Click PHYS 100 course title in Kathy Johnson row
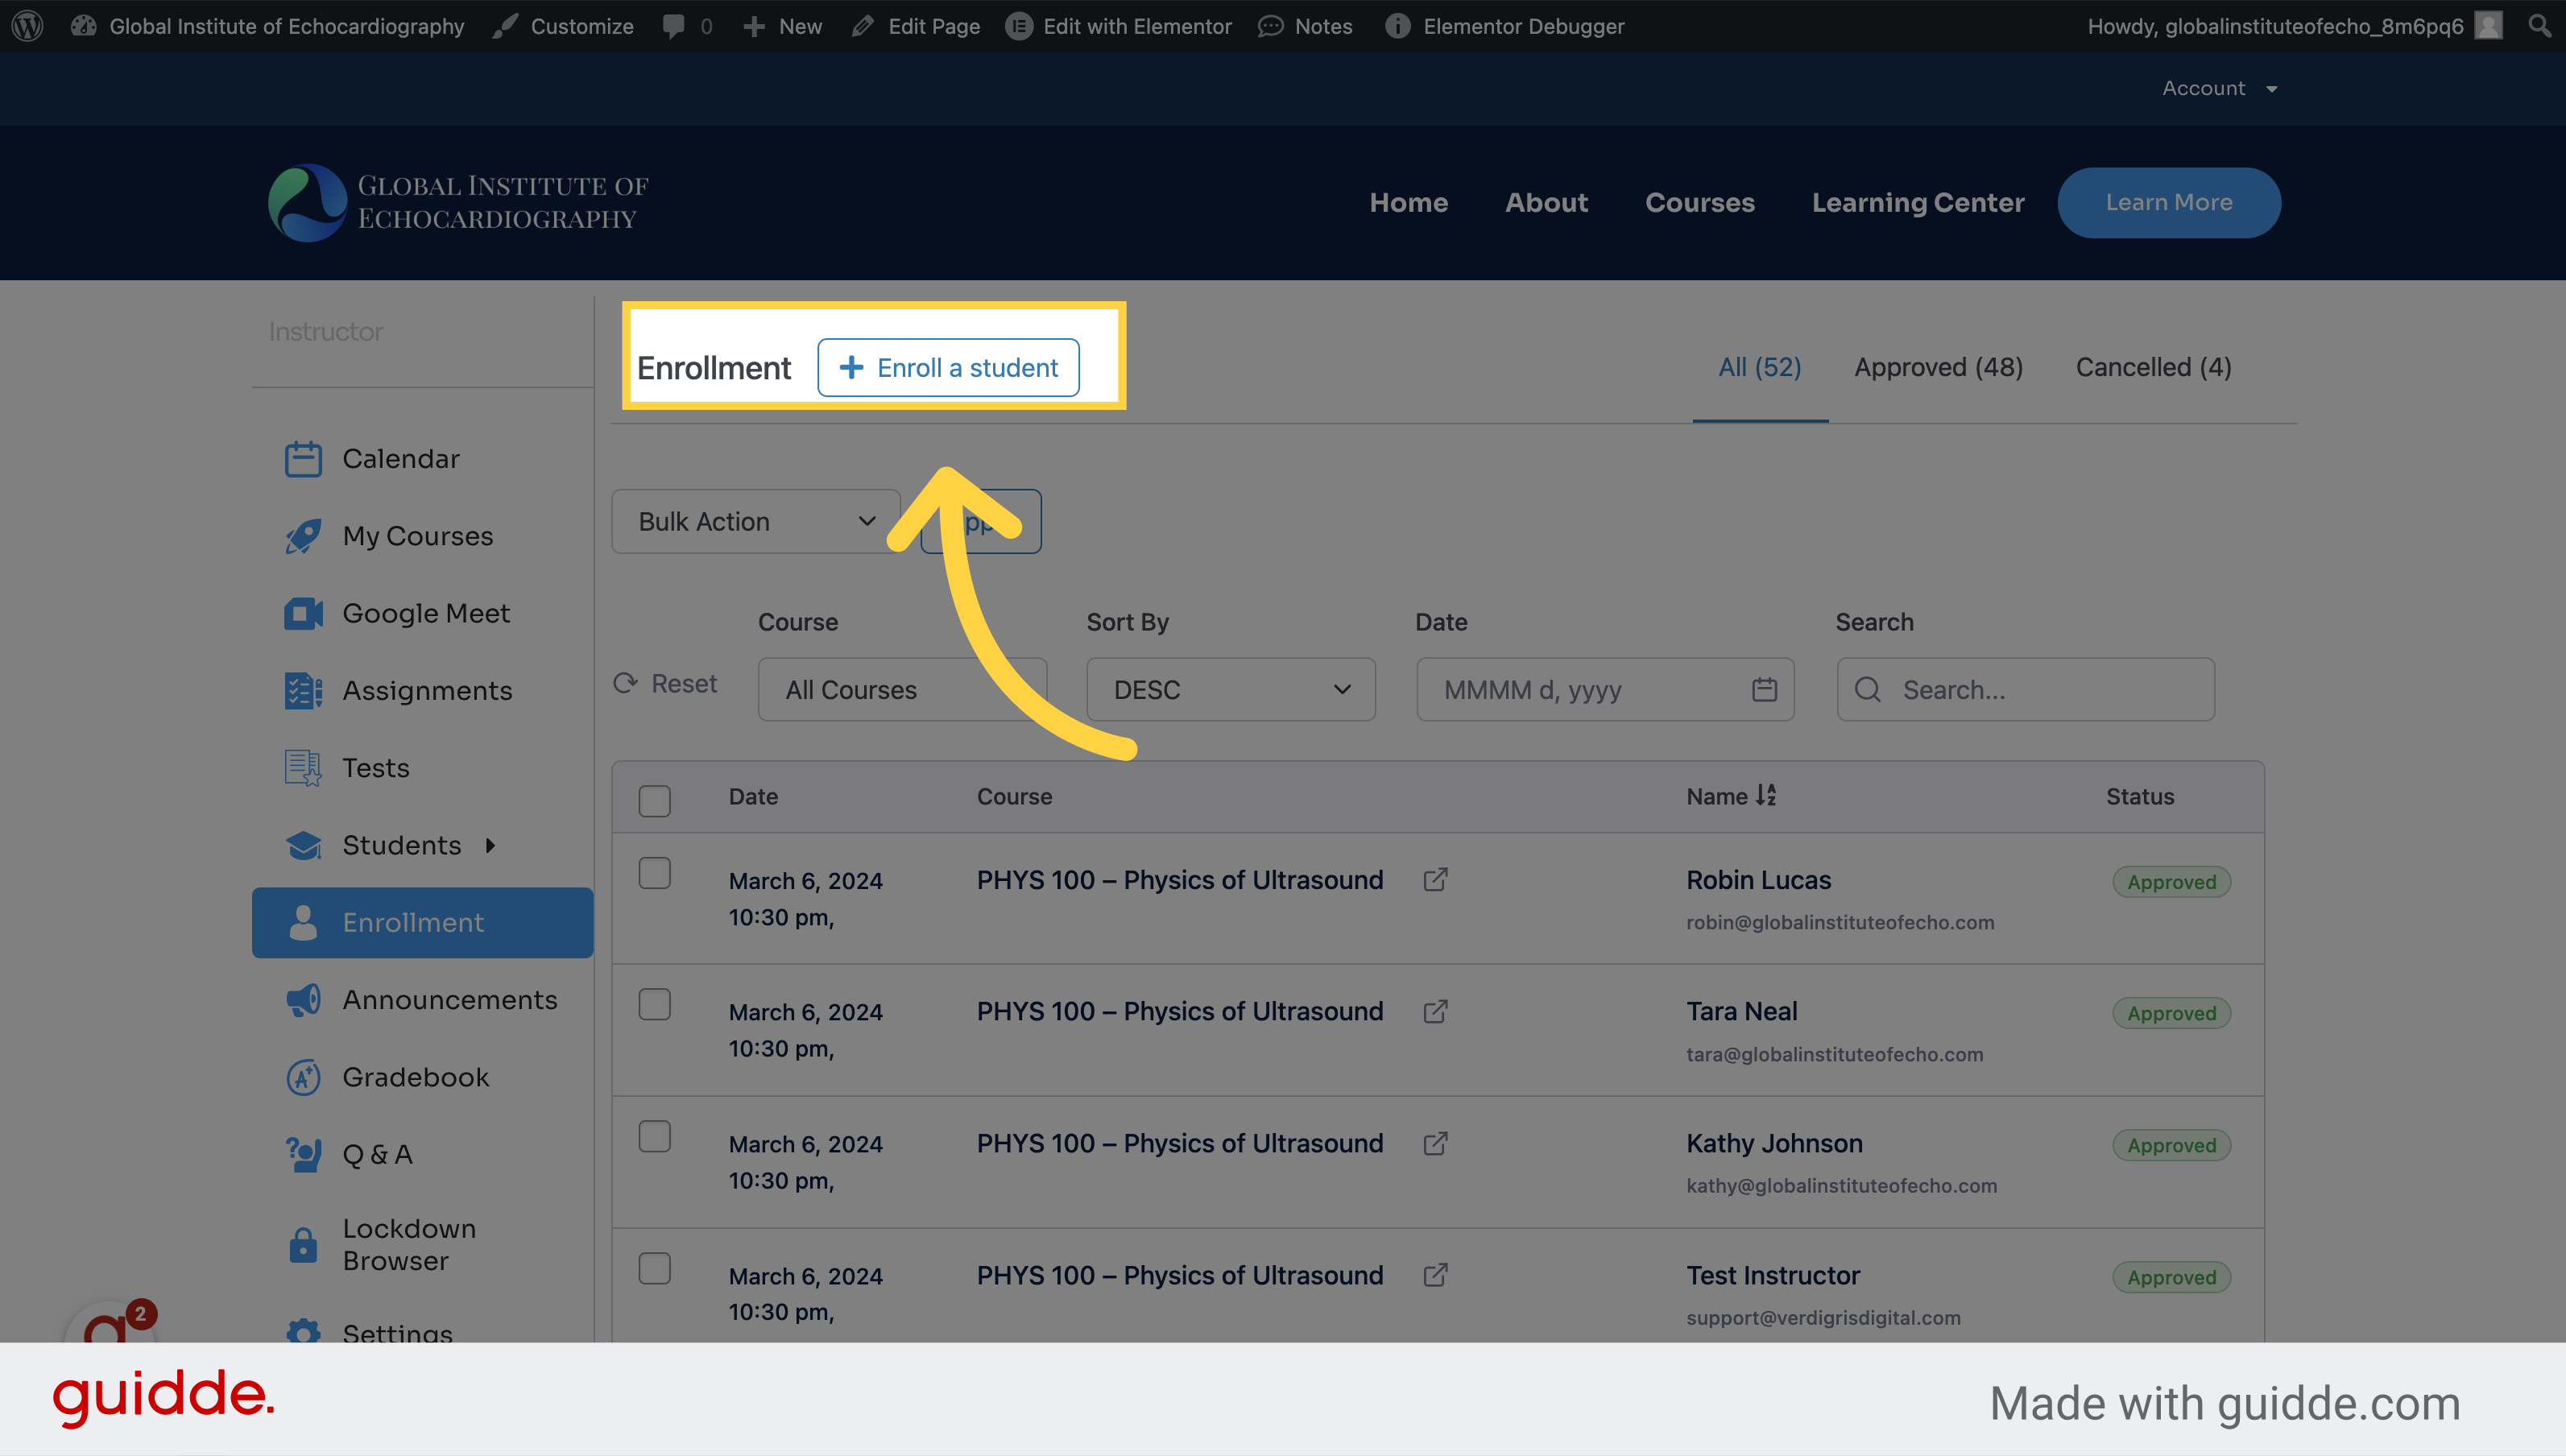The height and width of the screenshot is (1456, 2566). (1180, 1143)
